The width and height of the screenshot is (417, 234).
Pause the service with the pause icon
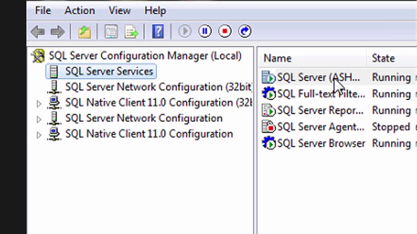205,31
